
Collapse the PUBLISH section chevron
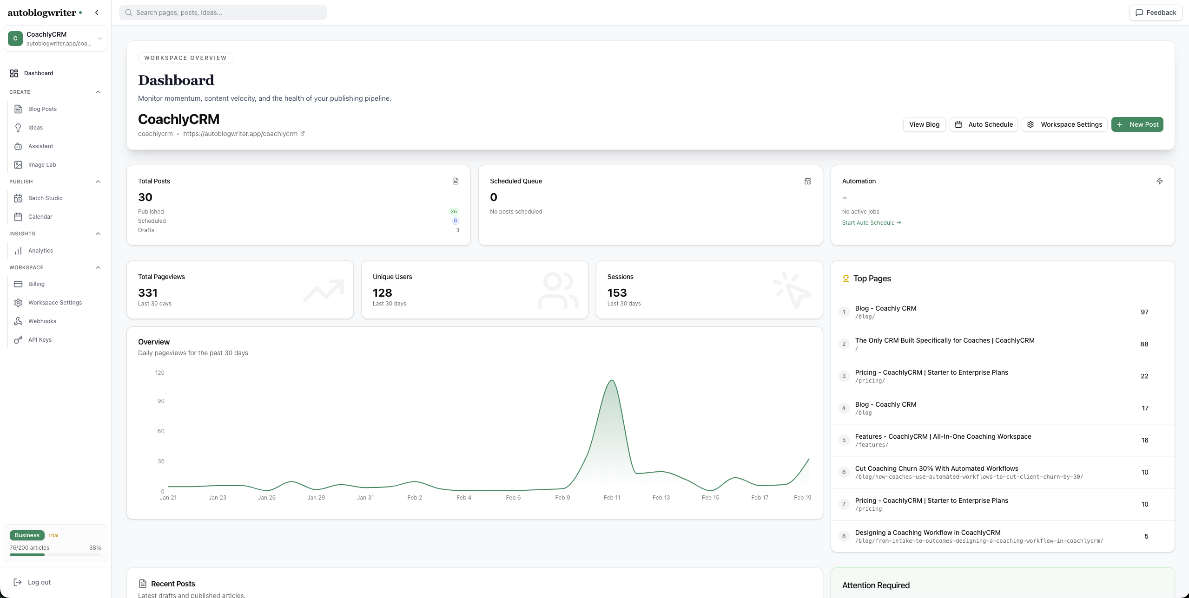(x=98, y=182)
